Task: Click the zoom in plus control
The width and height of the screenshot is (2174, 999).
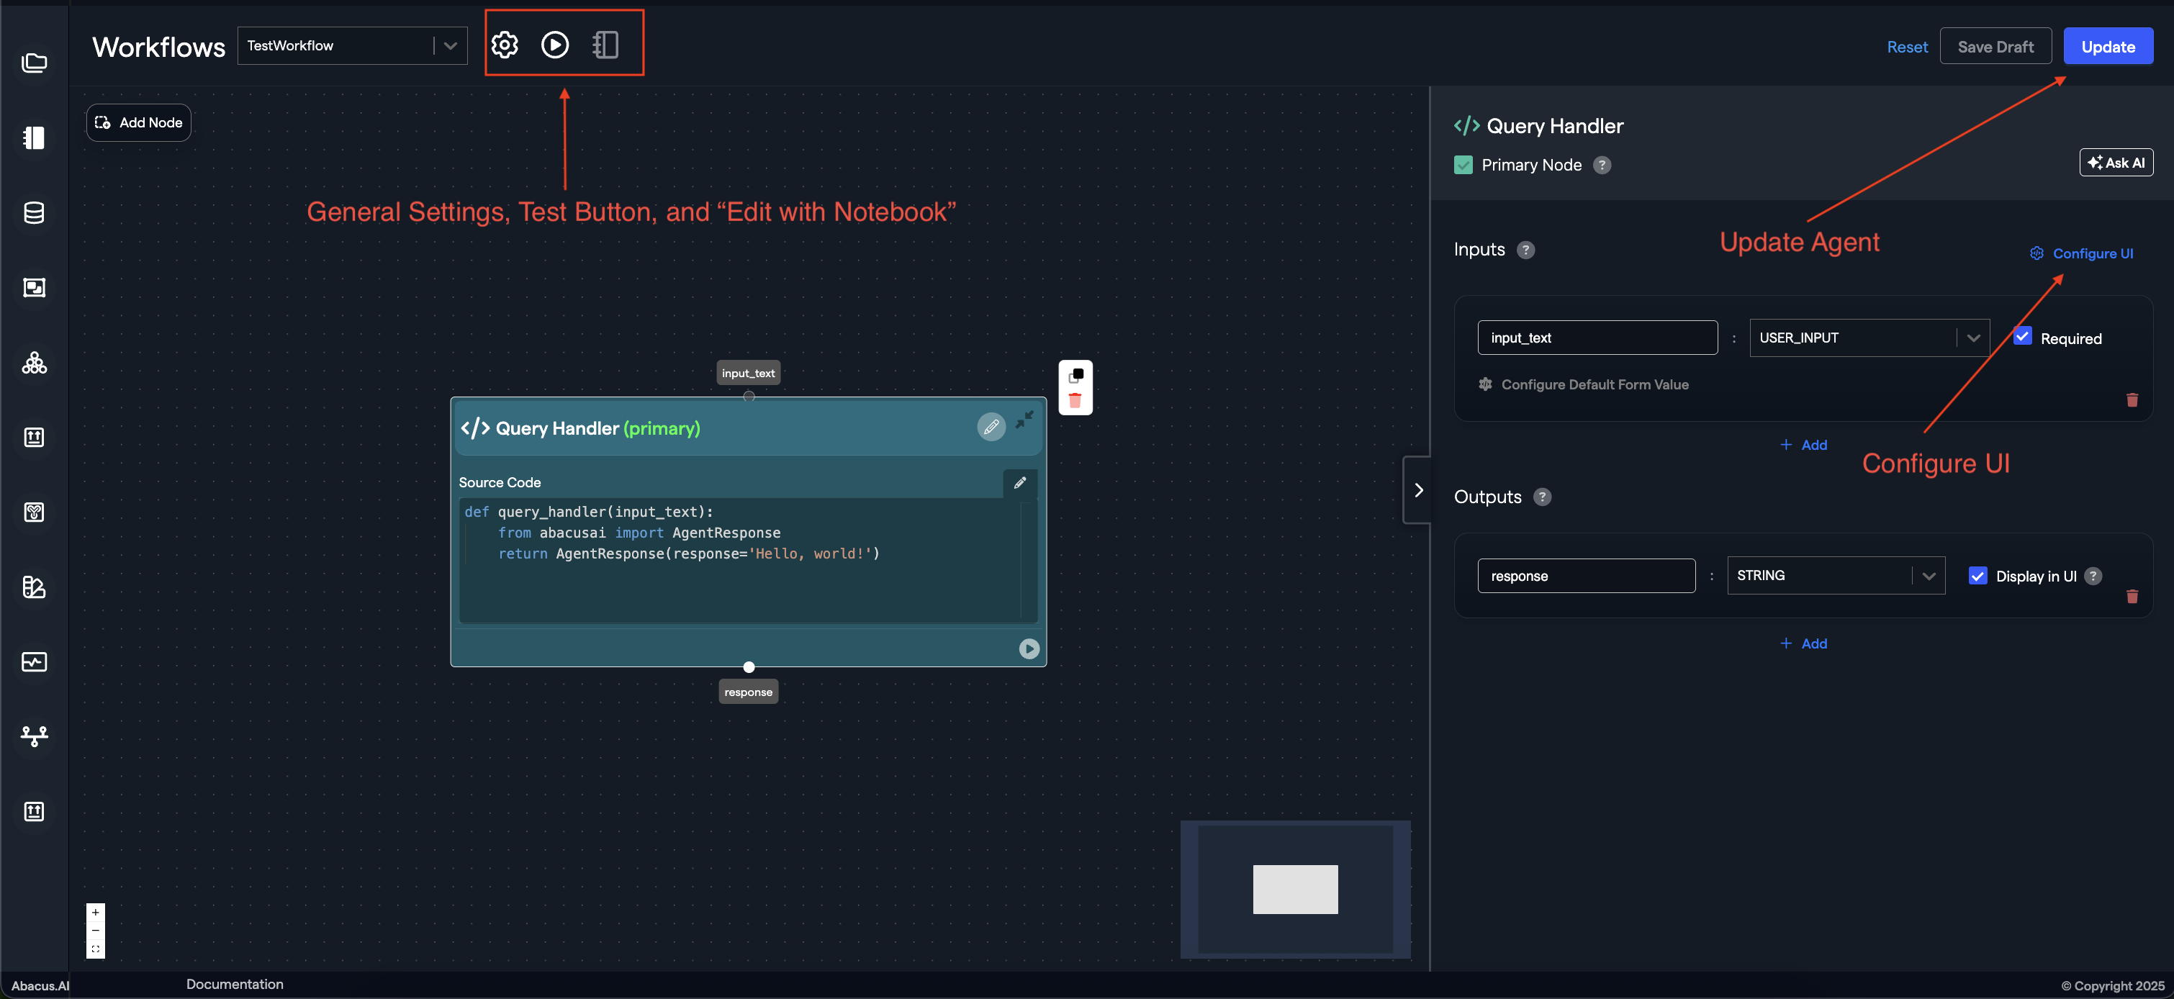Action: click(95, 912)
